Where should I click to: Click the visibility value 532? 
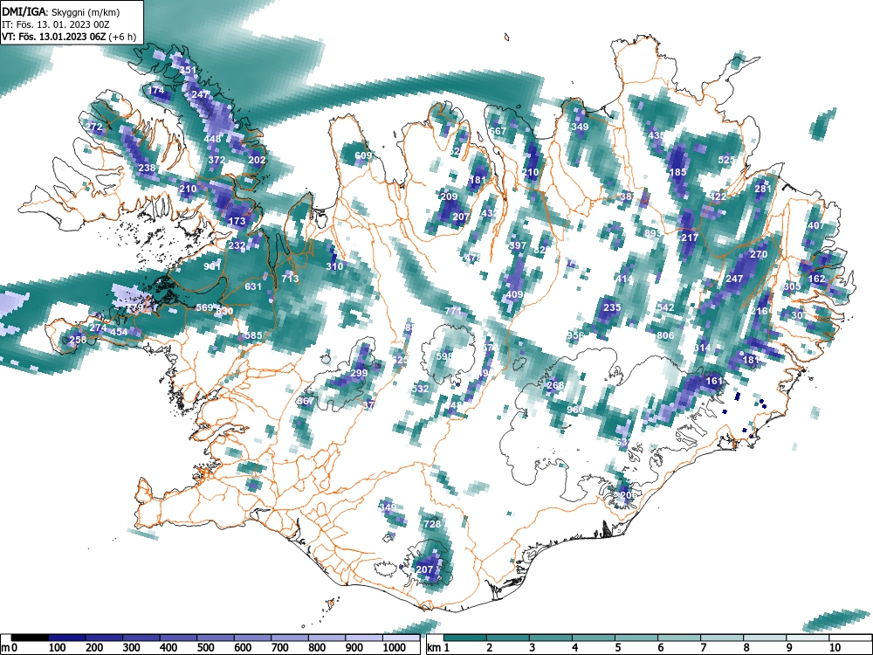[421, 389]
